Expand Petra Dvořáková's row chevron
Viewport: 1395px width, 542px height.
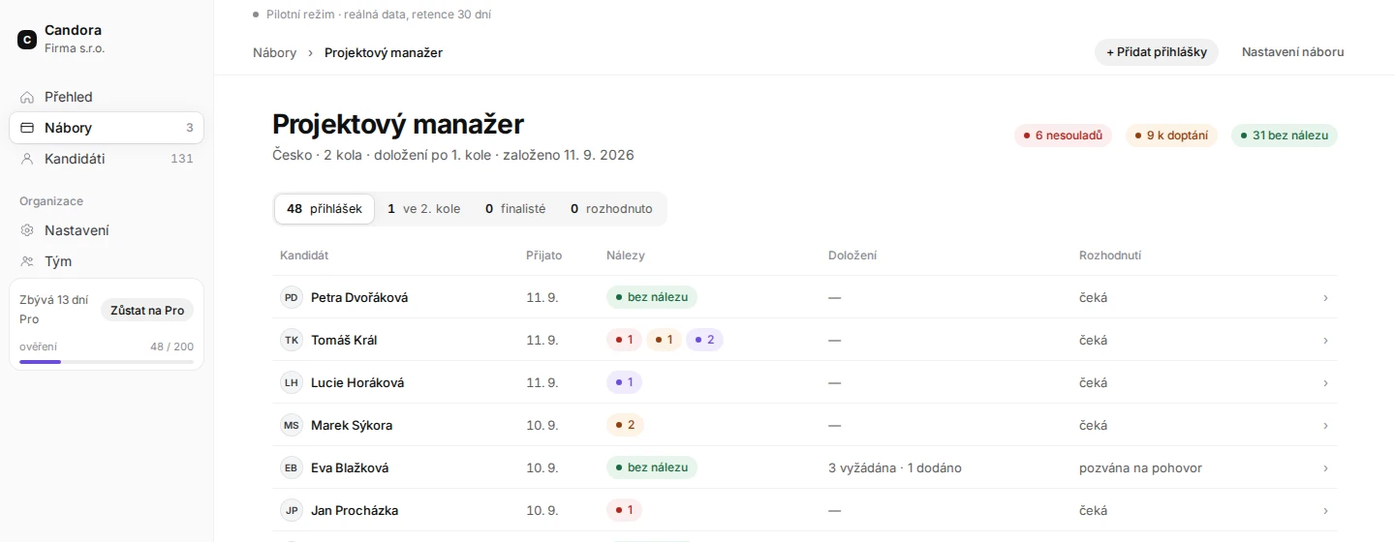[x=1325, y=298]
